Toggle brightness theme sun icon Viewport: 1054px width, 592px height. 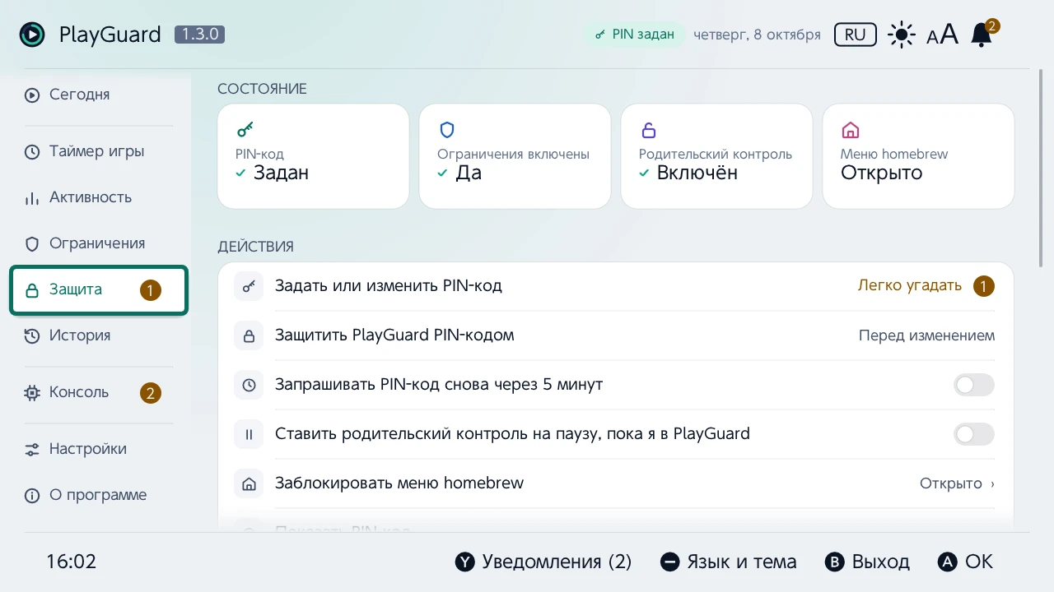[x=902, y=35]
